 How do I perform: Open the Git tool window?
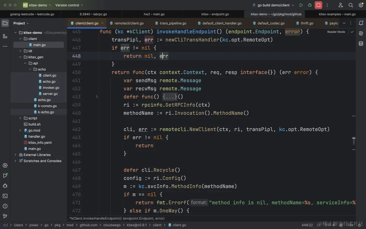point(5,216)
